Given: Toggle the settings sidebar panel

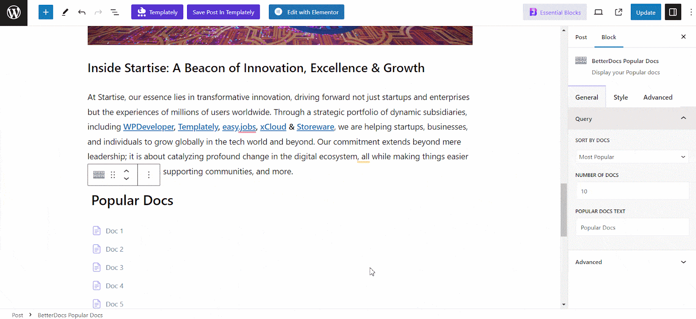Looking at the screenshot, I should (673, 12).
